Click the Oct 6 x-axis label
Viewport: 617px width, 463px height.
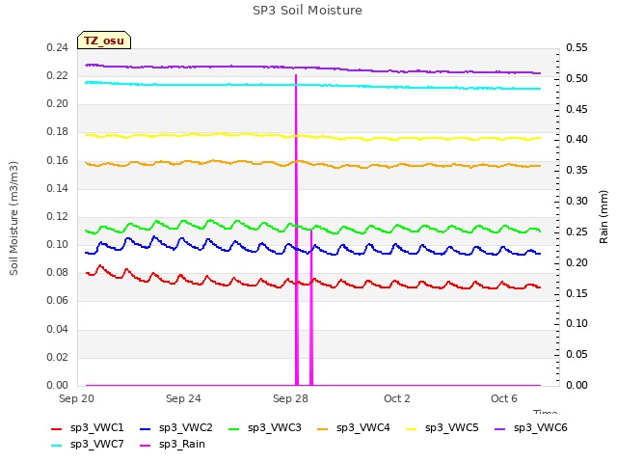coord(504,398)
